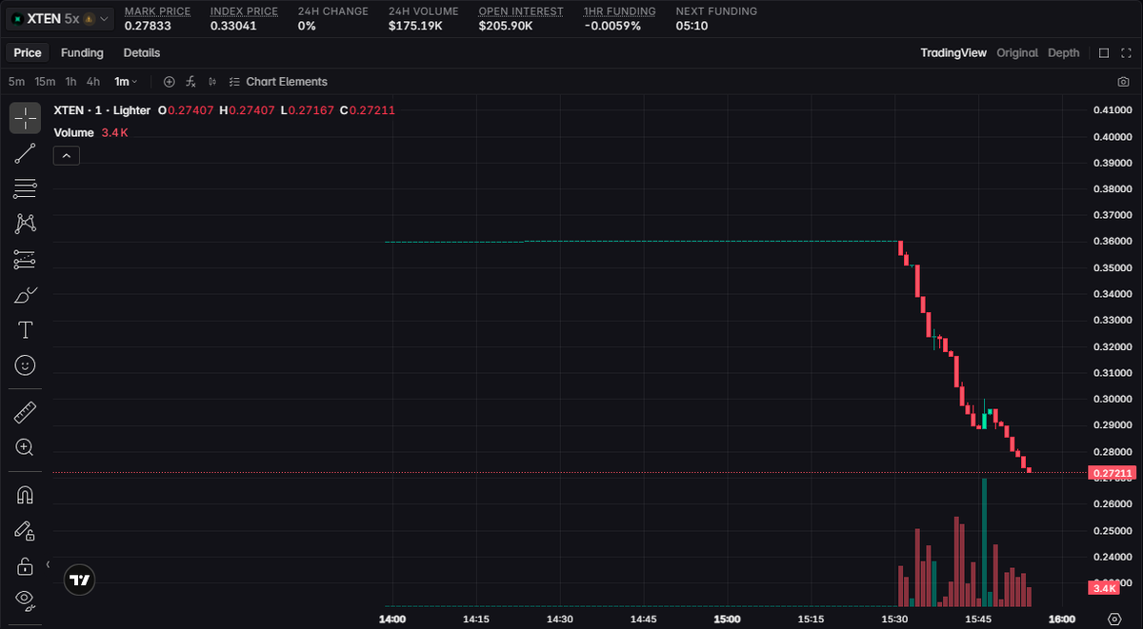Activate the Zoom In tool
The image size is (1143, 629).
[x=25, y=447]
